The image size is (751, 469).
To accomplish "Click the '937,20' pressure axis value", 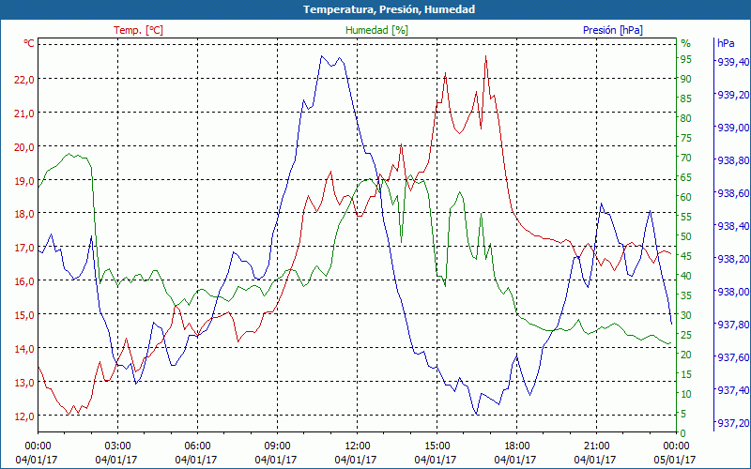I will point(733,424).
